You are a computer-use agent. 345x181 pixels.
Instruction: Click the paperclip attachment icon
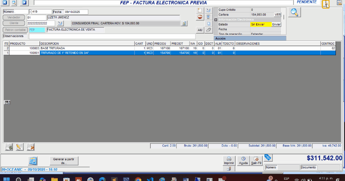(x=208, y=30)
